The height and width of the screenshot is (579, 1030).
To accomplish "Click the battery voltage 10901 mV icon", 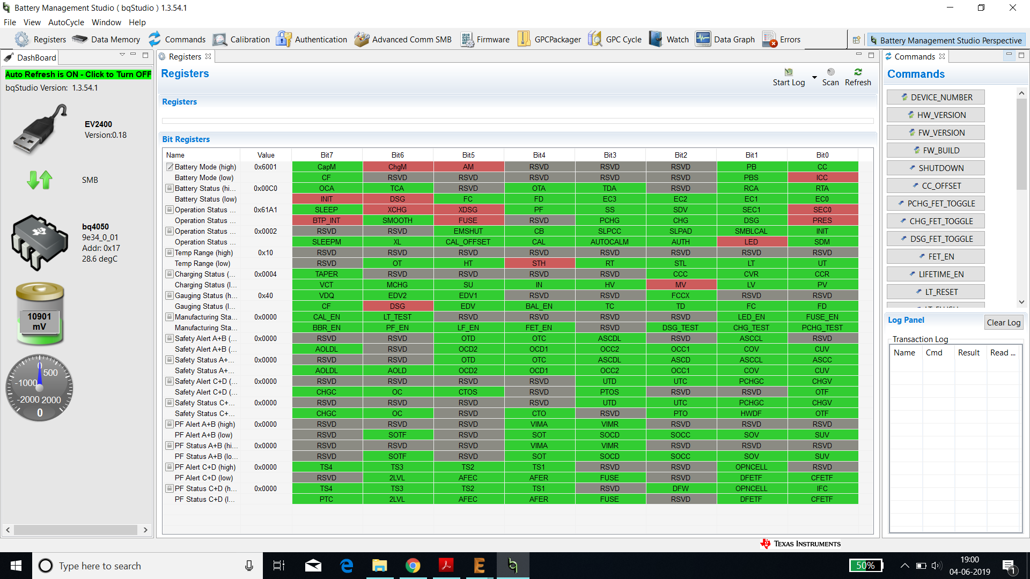I will tap(40, 313).
